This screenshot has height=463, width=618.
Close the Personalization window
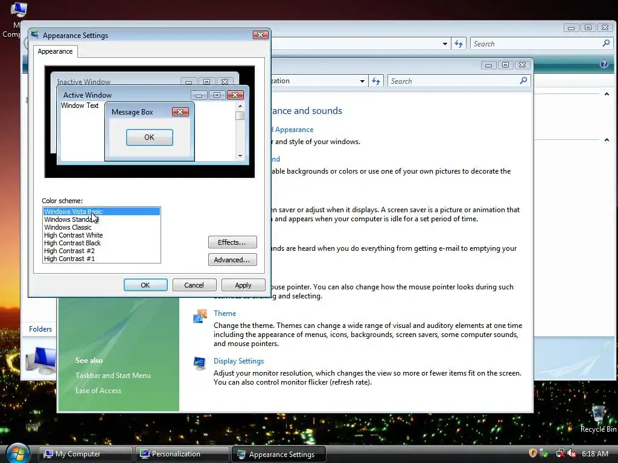(522, 65)
